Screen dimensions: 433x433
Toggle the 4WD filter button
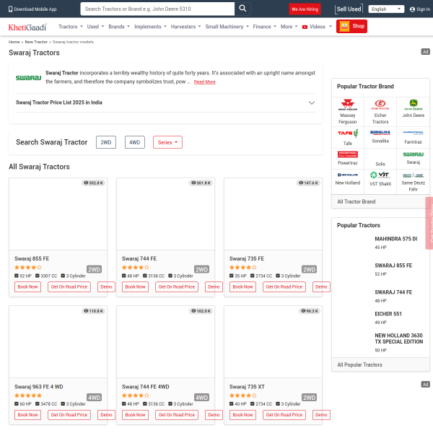[135, 142]
